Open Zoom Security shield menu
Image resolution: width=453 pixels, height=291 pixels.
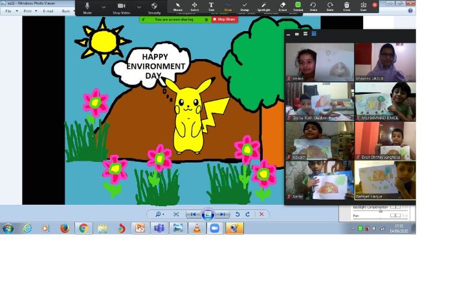tap(154, 8)
